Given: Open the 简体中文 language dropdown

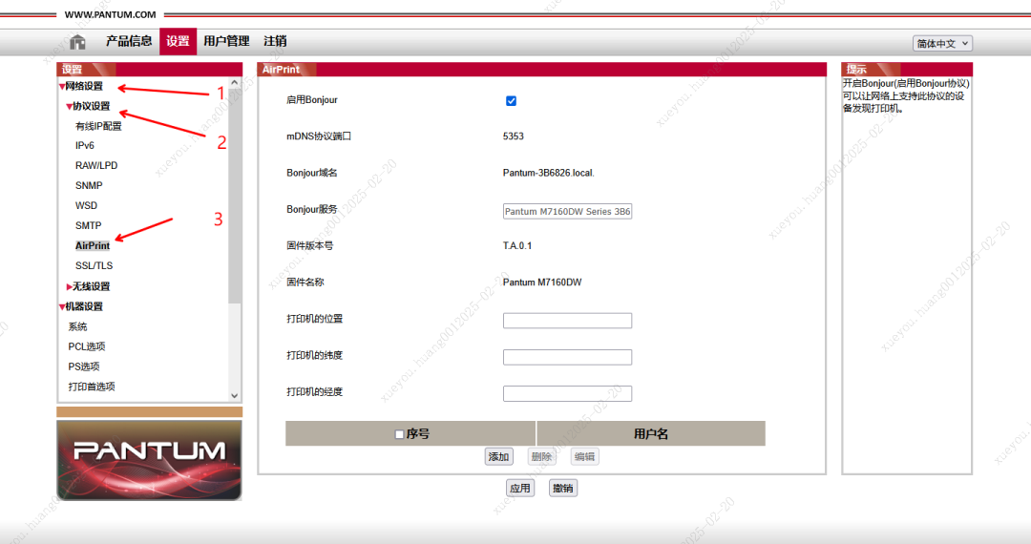Looking at the screenshot, I should pyautogui.click(x=942, y=43).
